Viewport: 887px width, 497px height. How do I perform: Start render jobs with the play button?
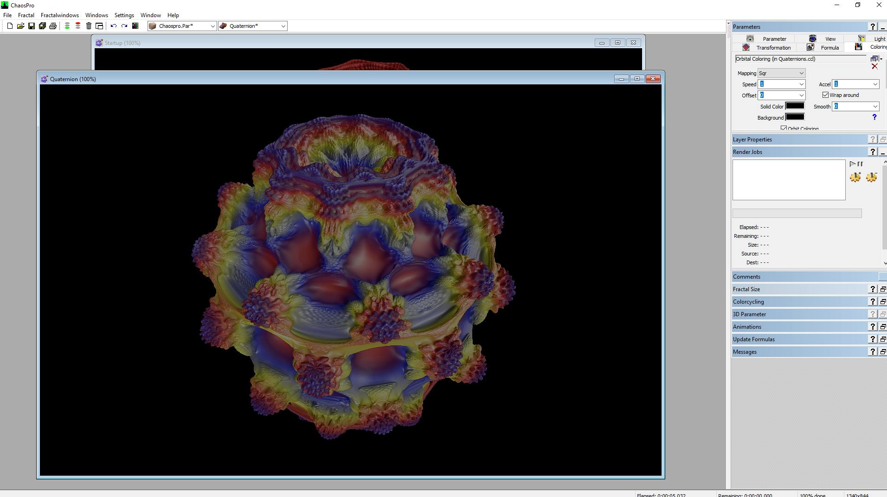pos(853,164)
